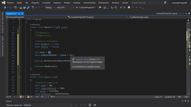Screen dimensions: 191x107
Task: Open the Ayuda menu
Action: [125, 3]
